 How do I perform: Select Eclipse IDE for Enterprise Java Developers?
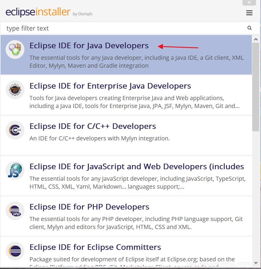click(110, 86)
